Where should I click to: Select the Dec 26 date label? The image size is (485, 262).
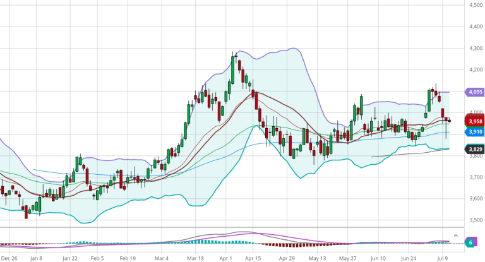pos(9,258)
